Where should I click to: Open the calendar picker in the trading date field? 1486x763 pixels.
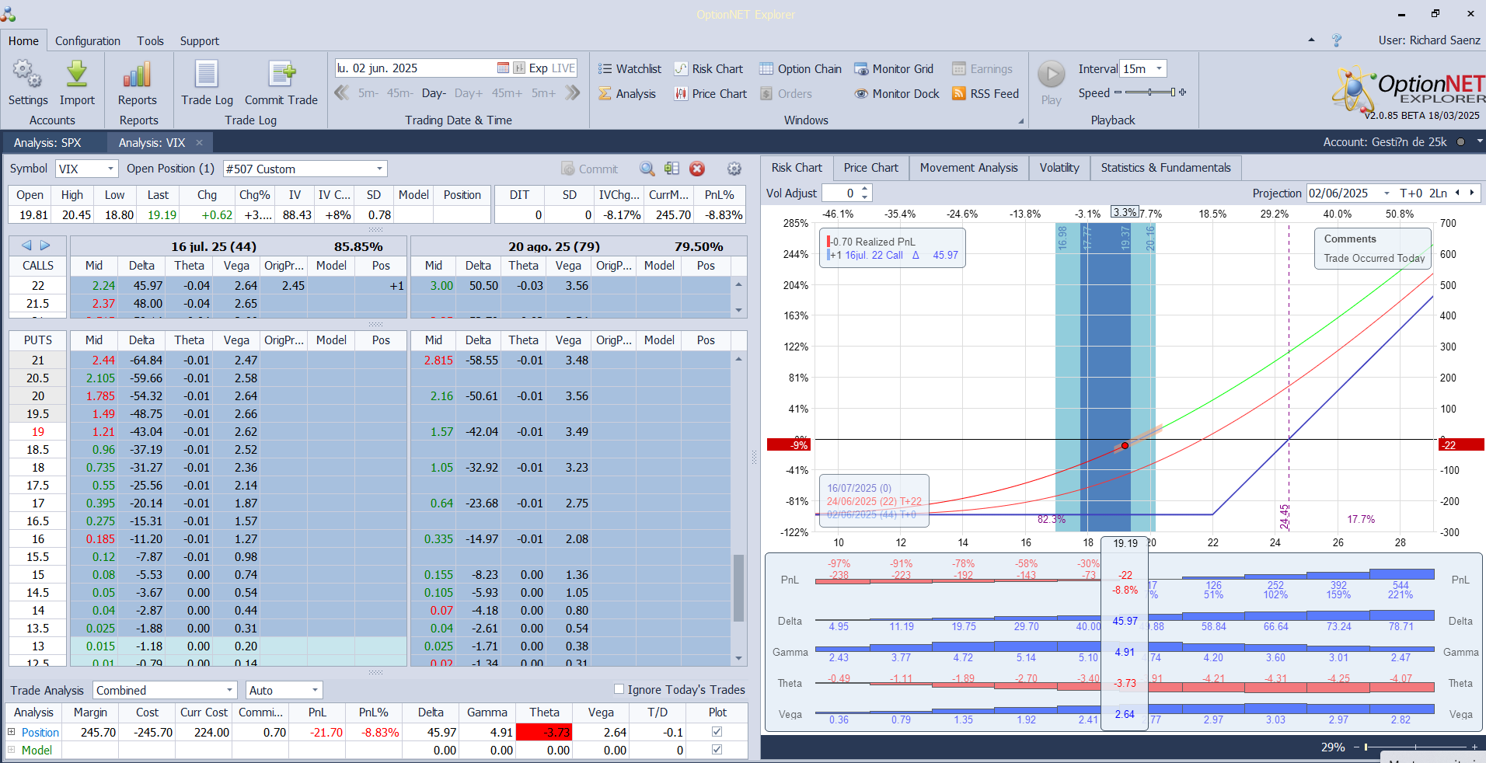click(x=503, y=68)
